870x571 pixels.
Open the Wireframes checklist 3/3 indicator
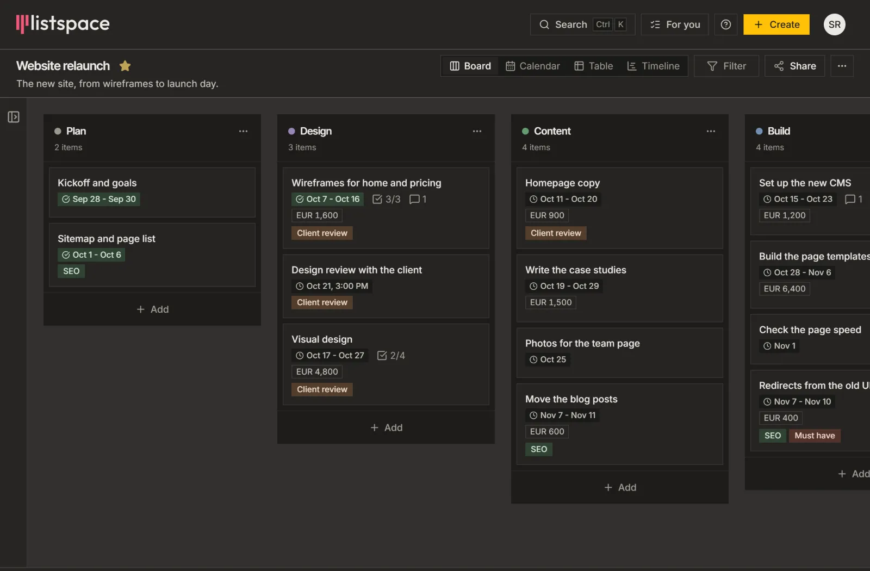(387, 199)
